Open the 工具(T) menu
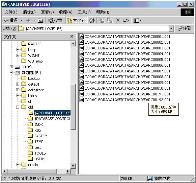 click(84, 12)
